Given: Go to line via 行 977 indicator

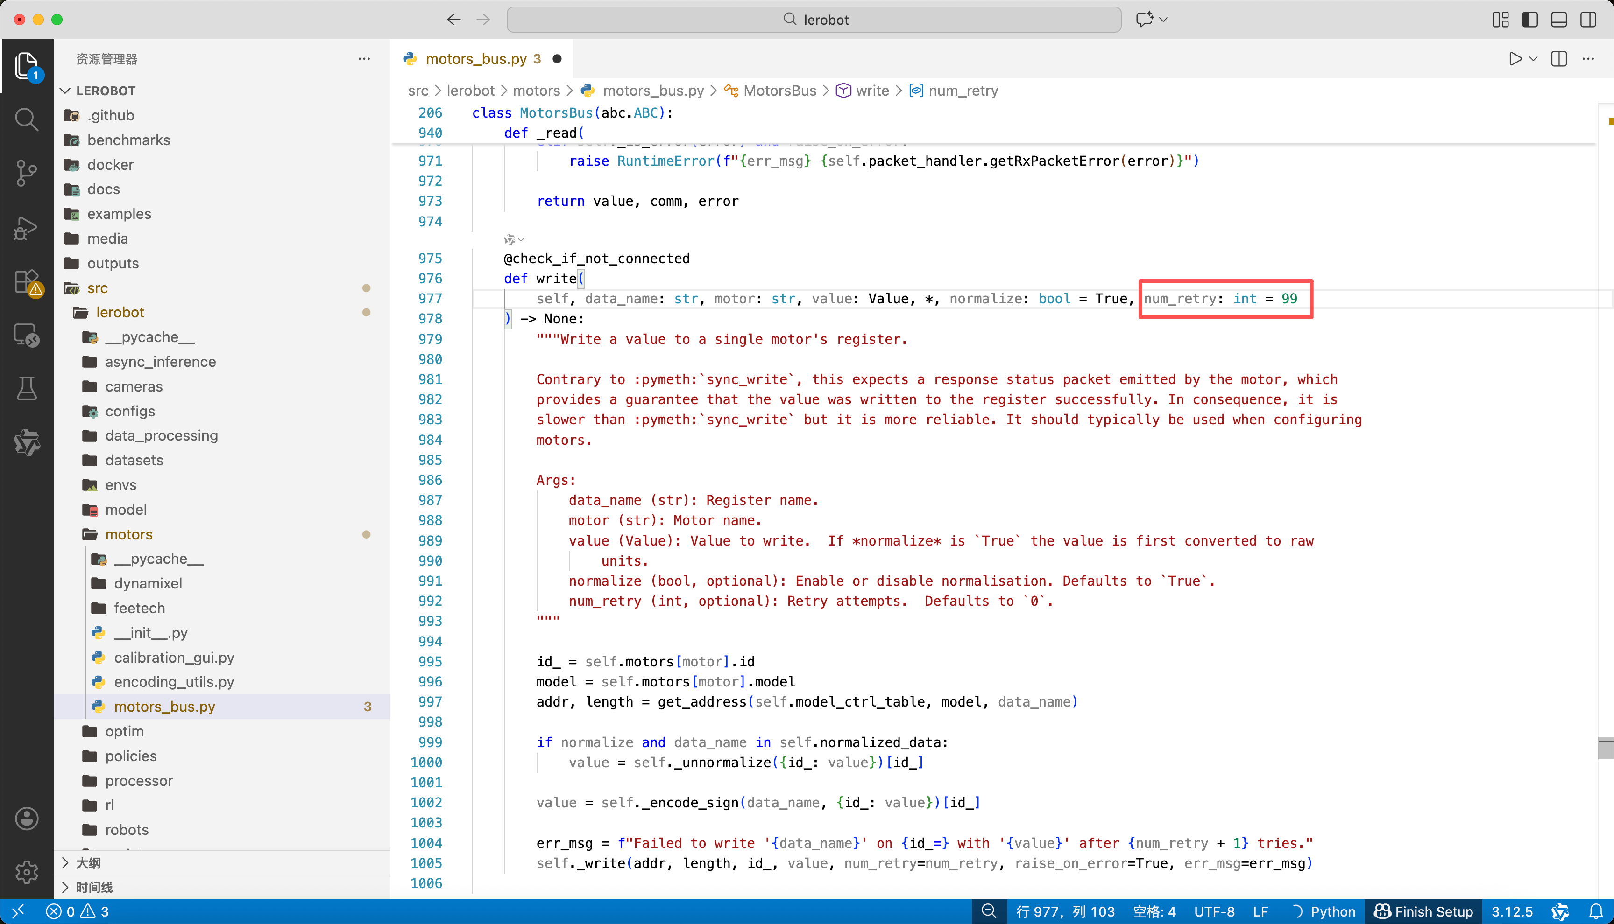Looking at the screenshot, I should (1065, 912).
